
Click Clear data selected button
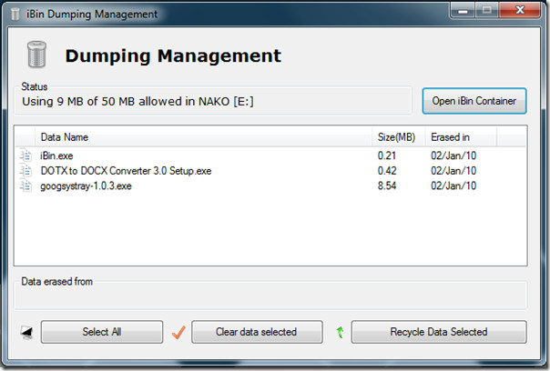click(x=257, y=332)
